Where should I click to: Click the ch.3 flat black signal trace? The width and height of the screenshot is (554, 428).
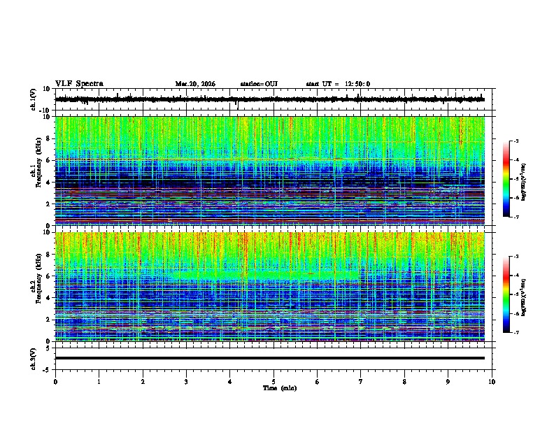269,358
